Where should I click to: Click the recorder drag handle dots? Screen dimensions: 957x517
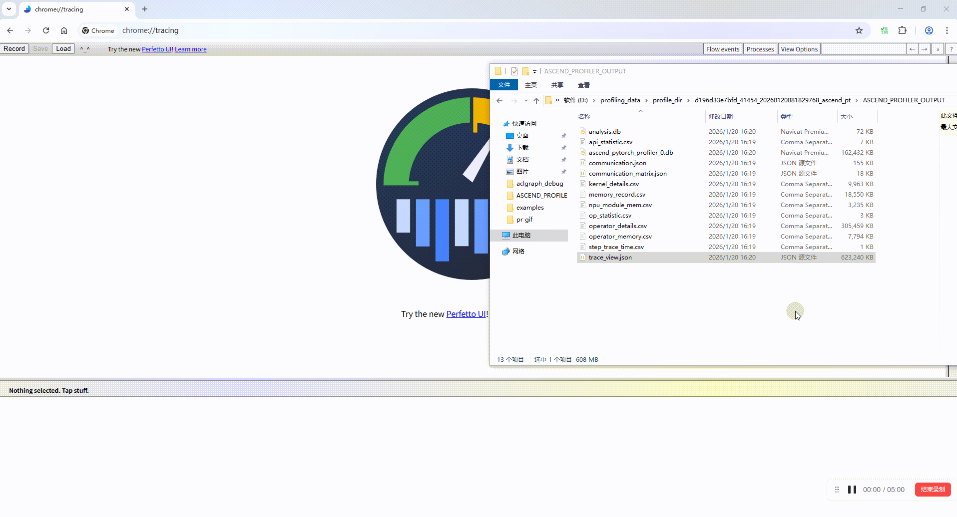click(x=837, y=490)
